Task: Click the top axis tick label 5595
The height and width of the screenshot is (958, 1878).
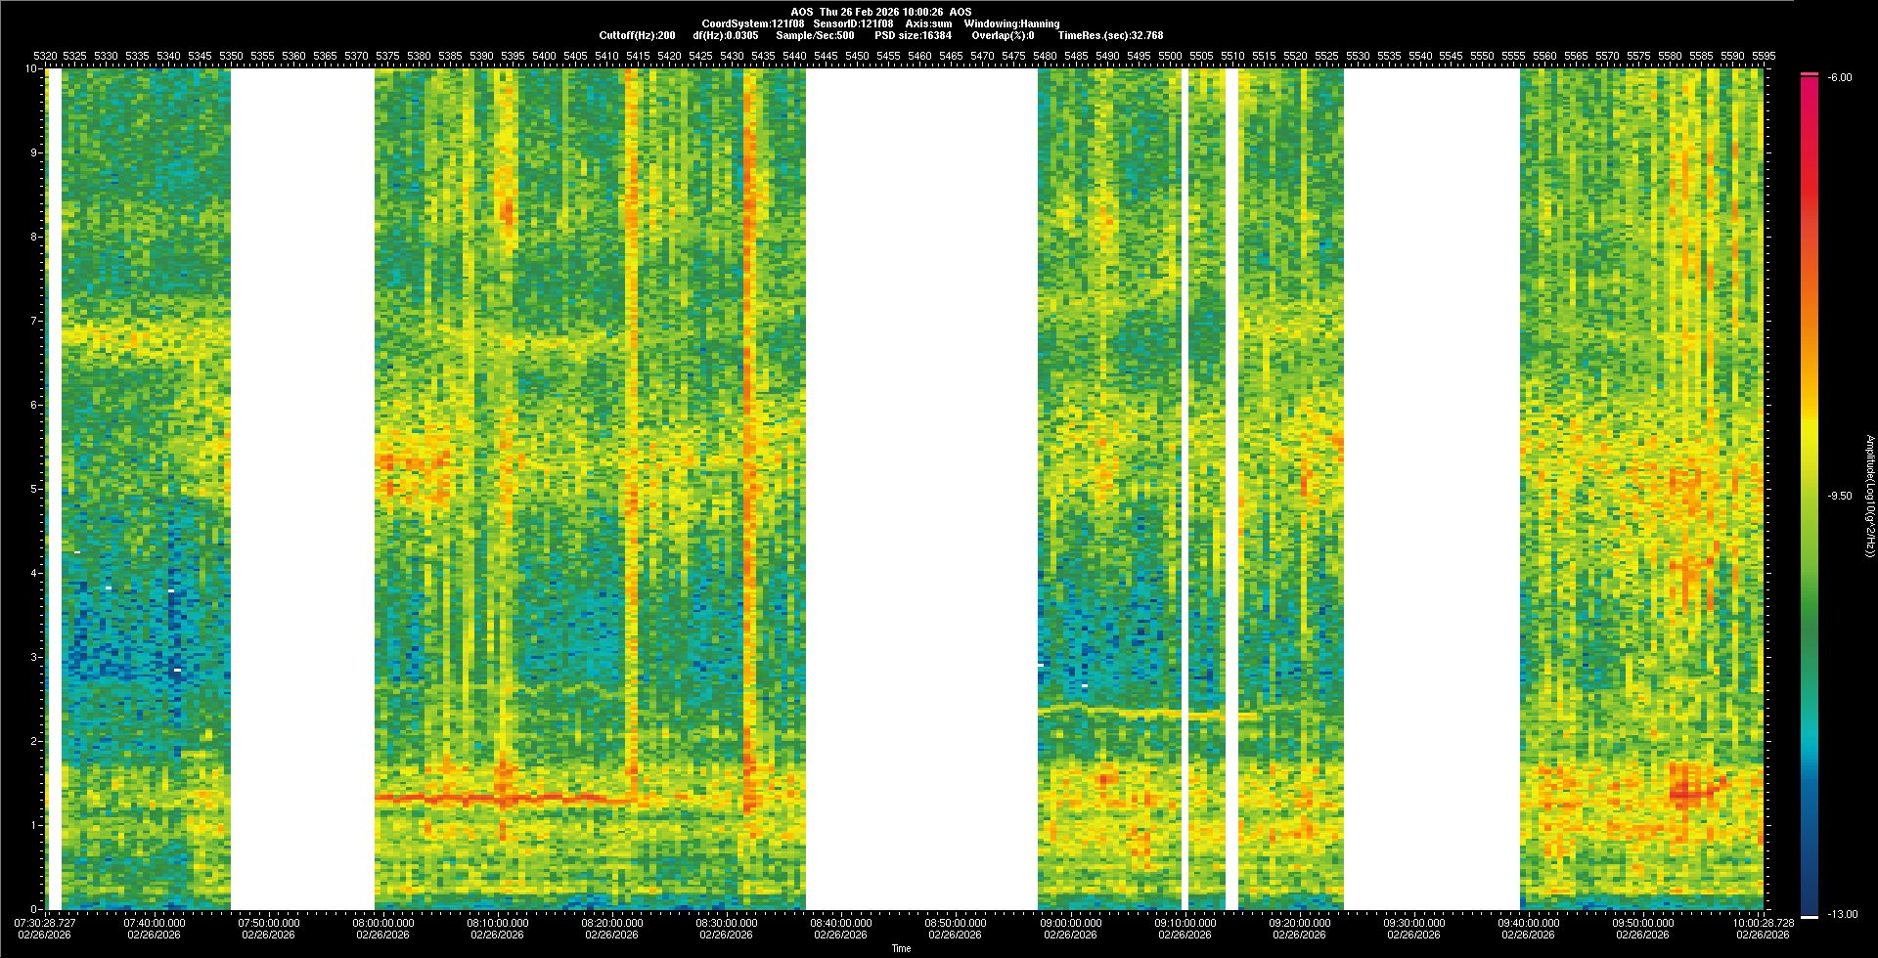Action: pyautogui.click(x=1764, y=56)
